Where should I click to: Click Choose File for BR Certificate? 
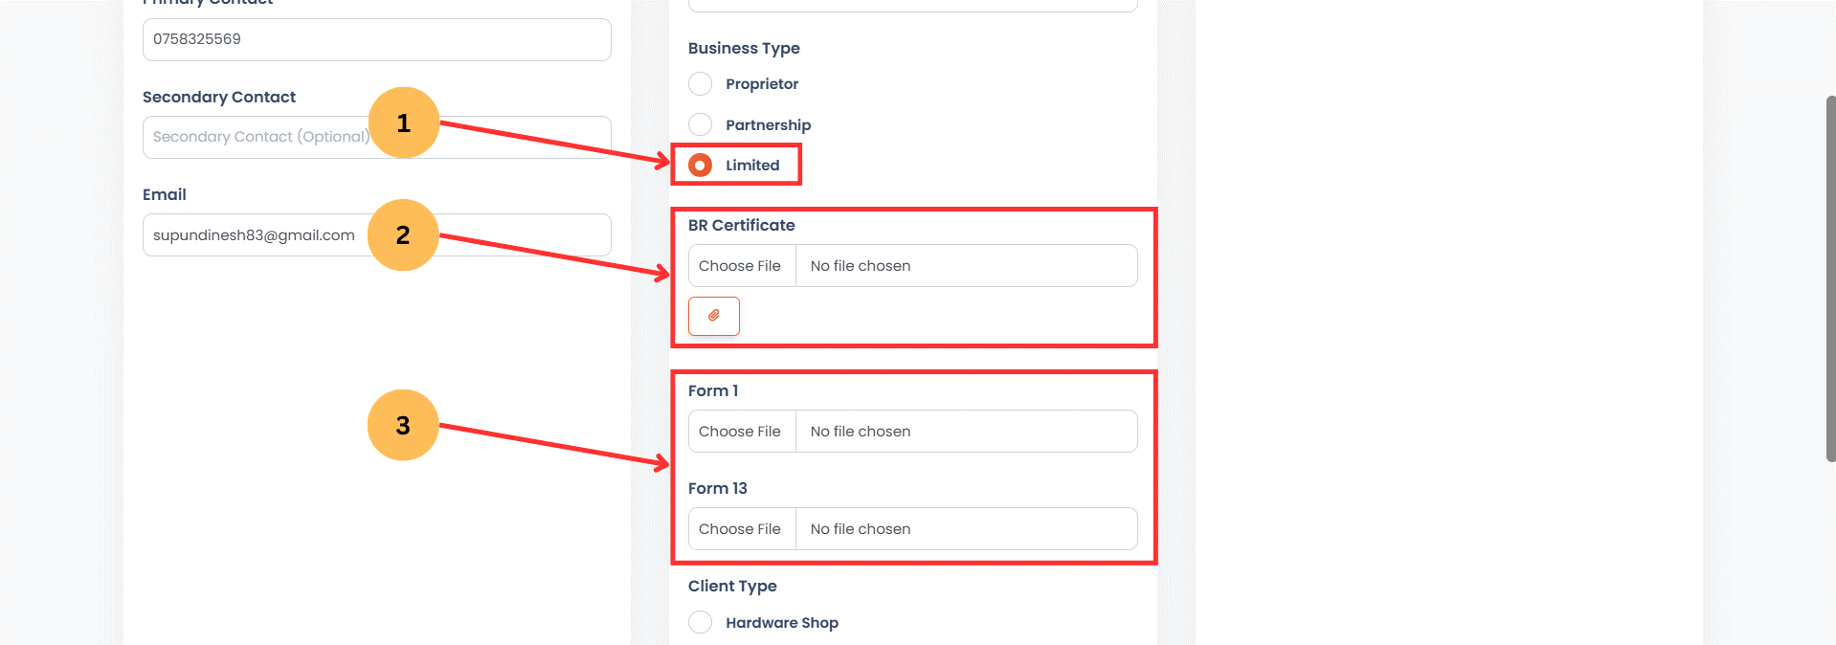coord(741,265)
